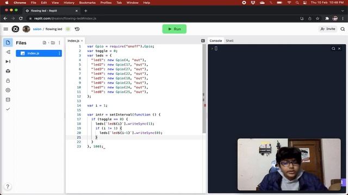Open the repl history icon
The image size is (348, 195).
coord(77,29)
